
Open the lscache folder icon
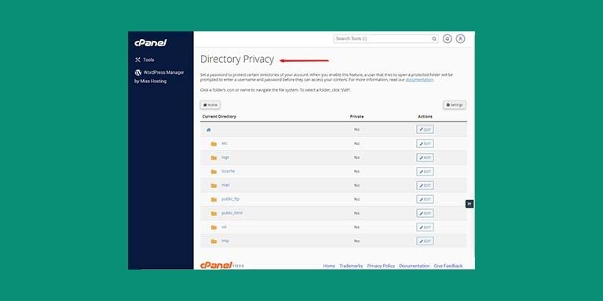(x=214, y=172)
